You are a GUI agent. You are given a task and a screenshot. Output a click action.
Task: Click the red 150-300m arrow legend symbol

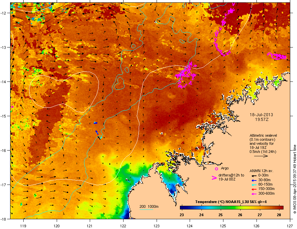pyautogui.click(x=254, y=189)
